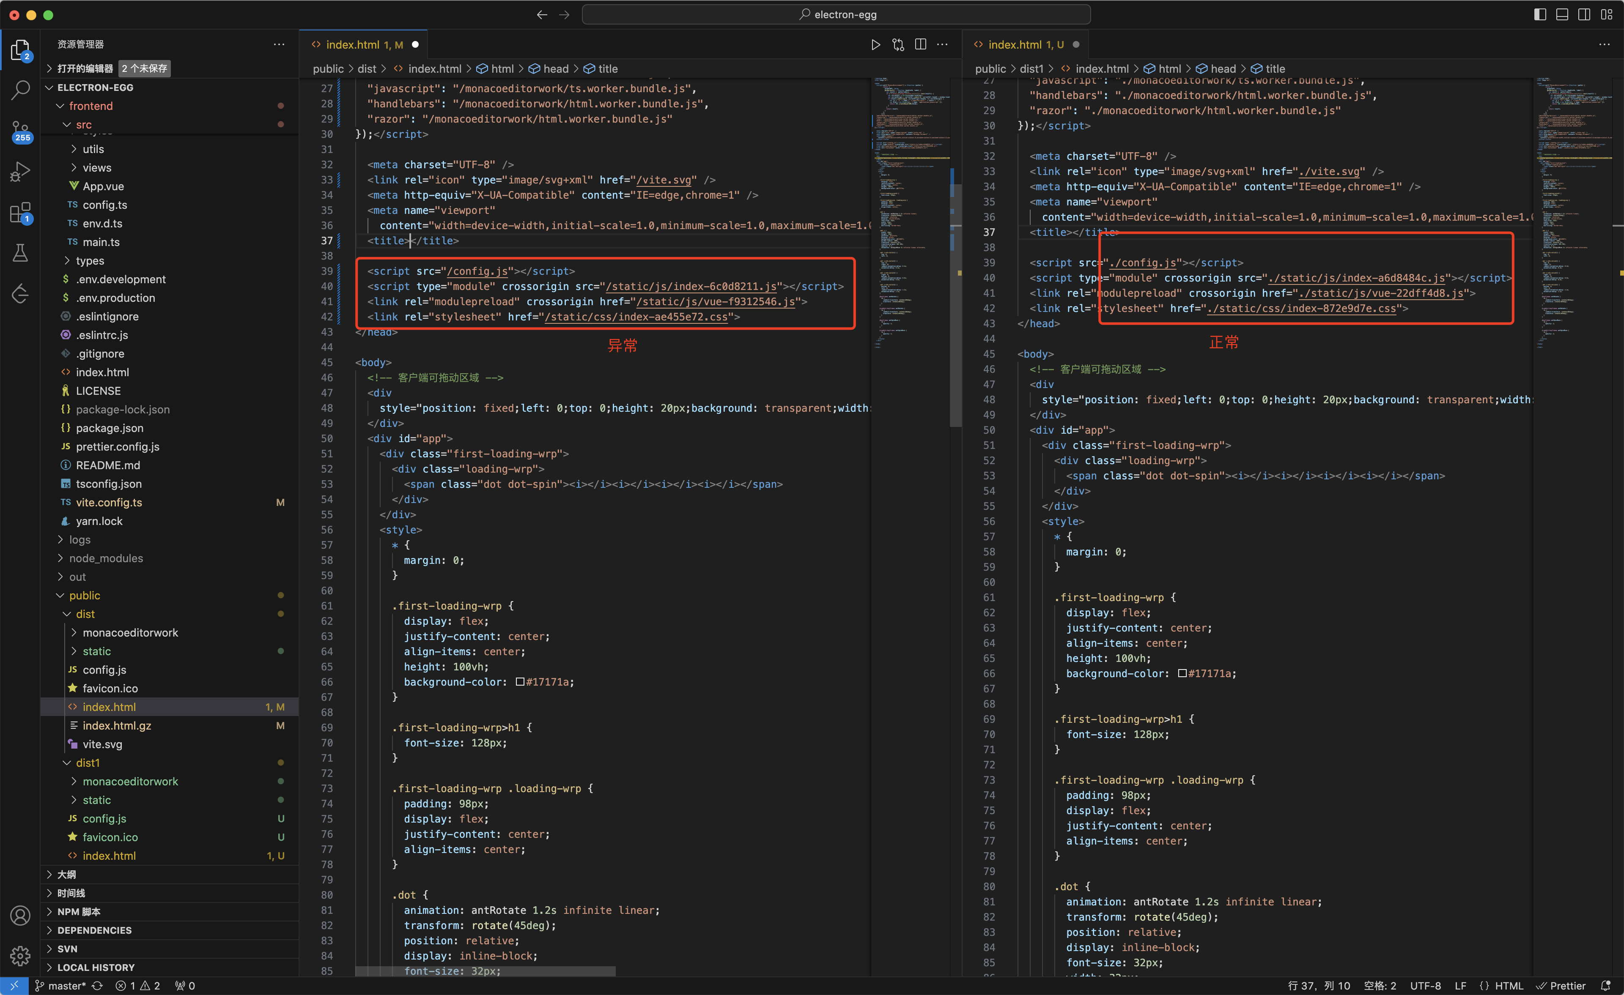Change indentation via 空格: 2
Image resolution: width=1624 pixels, height=995 pixels.
[x=1380, y=986]
